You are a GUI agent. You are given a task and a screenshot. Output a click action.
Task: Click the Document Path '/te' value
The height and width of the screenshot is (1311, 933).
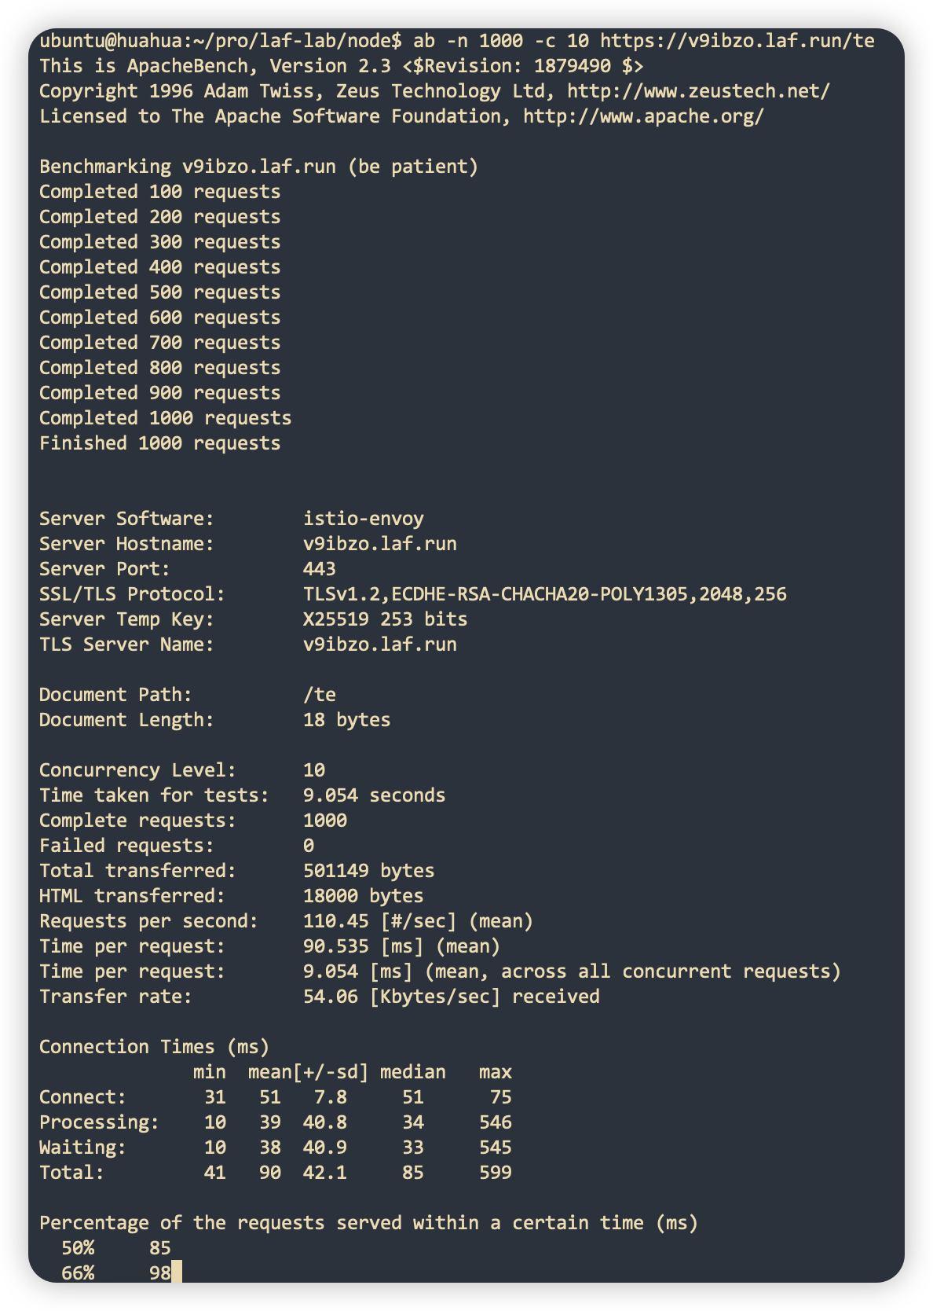[x=319, y=695]
